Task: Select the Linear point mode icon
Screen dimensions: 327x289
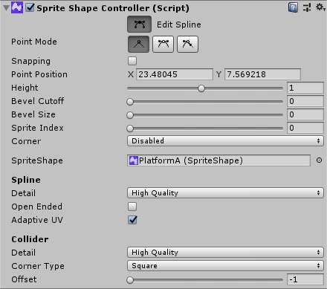Action: 138,45
